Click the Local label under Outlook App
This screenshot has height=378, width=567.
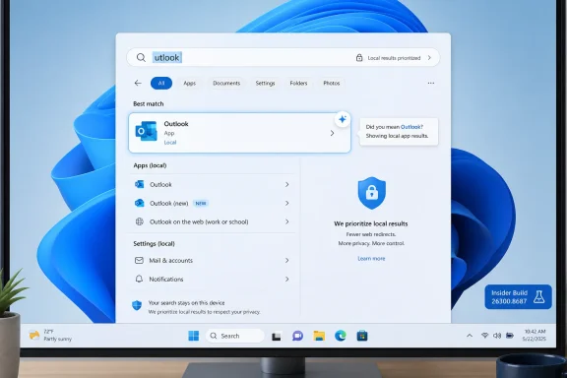click(x=170, y=143)
